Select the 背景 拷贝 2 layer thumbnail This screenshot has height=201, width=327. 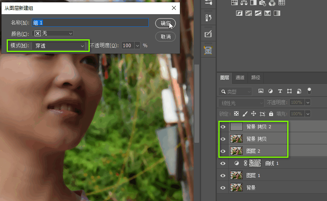[x=236, y=127]
